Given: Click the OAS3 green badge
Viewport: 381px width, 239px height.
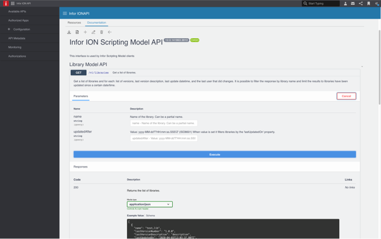Looking at the screenshot, I should (x=195, y=40).
